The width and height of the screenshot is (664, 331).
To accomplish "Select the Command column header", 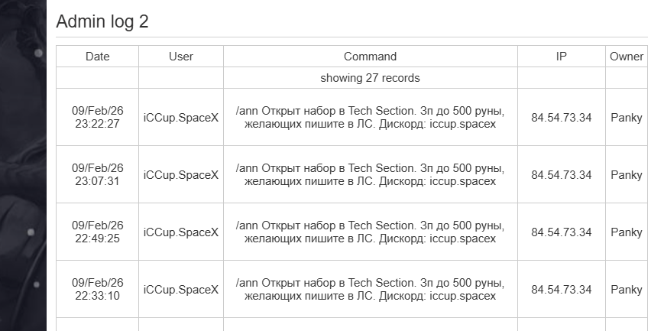I will coord(370,56).
